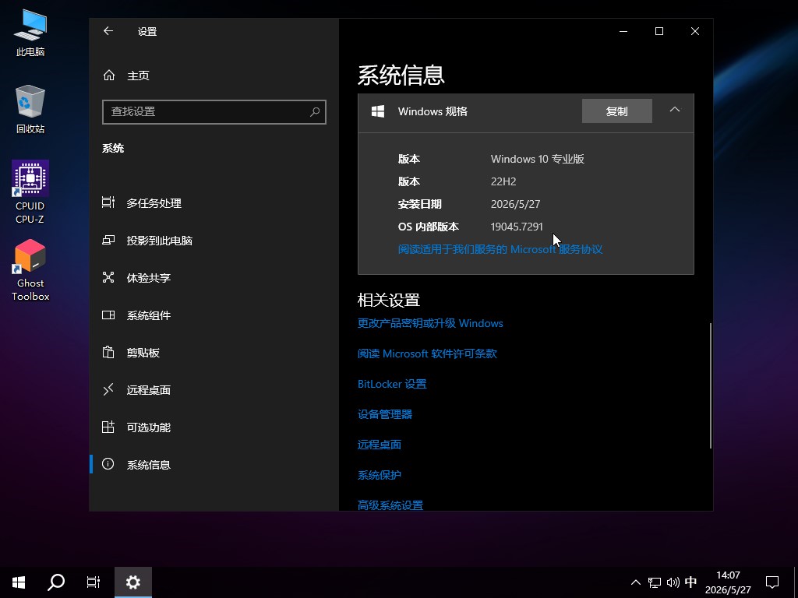Click the search magnifier in 查找设置 box
Image resolution: width=798 pixels, height=598 pixels.
tap(315, 111)
